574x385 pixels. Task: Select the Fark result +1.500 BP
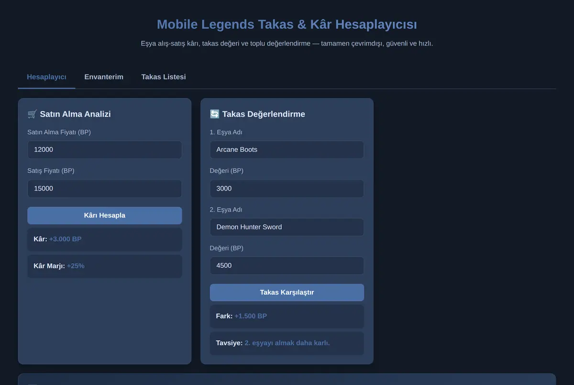251,316
